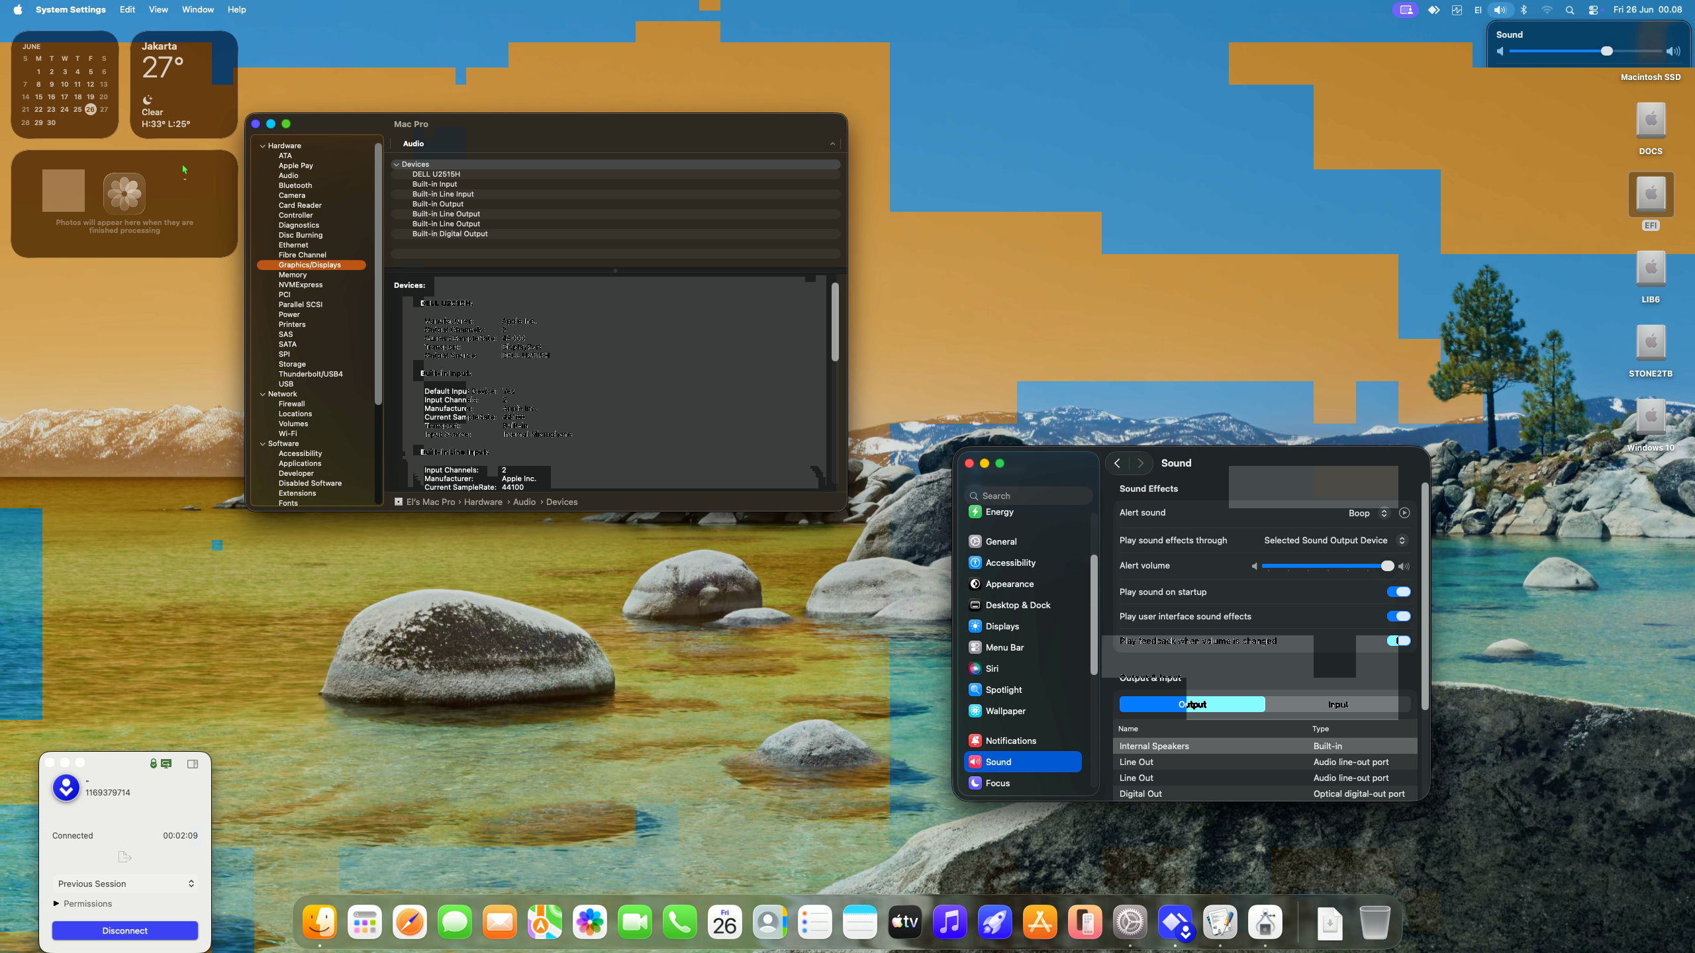Viewport: 1695px width, 953px height.
Task: Open Finder from the Dock
Action: (320, 922)
